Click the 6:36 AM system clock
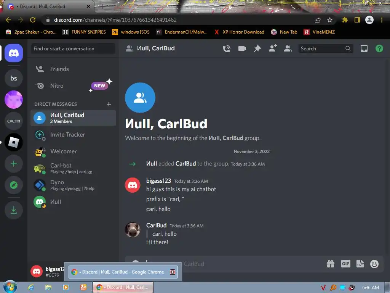Image resolution: width=390 pixels, height=293 pixels. tap(370, 288)
